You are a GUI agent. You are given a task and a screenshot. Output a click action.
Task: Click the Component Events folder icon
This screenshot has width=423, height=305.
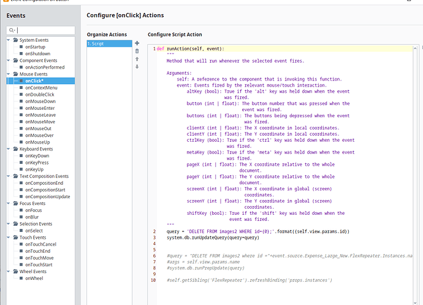coord(16,61)
